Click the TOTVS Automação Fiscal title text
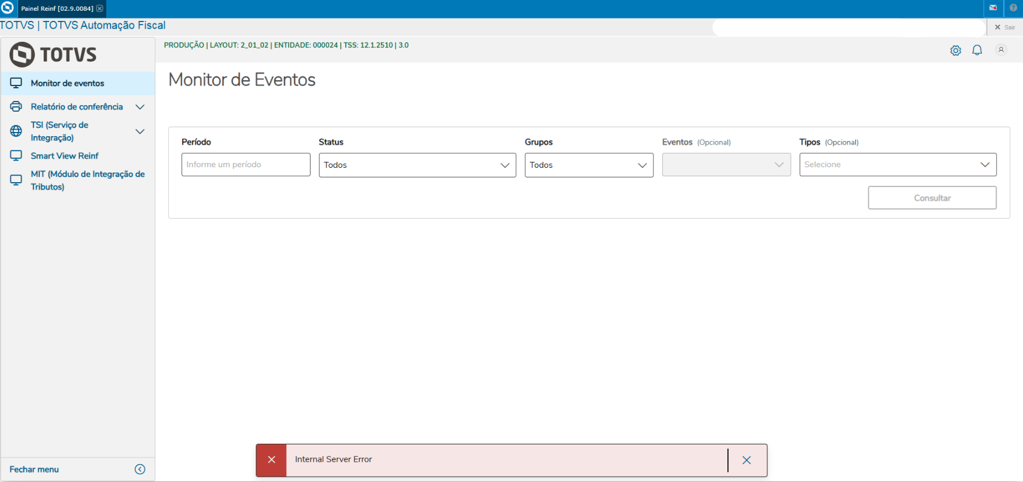The width and height of the screenshot is (1023, 482). (x=83, y=25)
